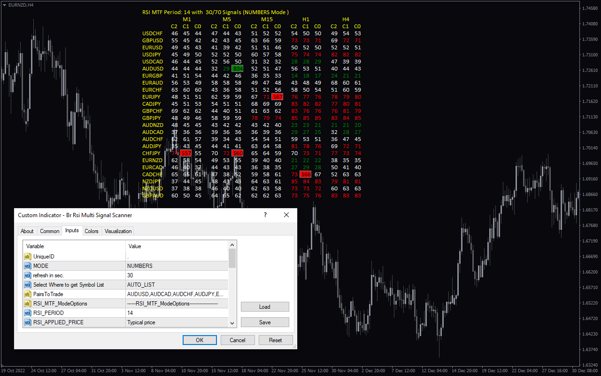Click the Load button
Screen dimensions: 601x376
click(265, 306)
